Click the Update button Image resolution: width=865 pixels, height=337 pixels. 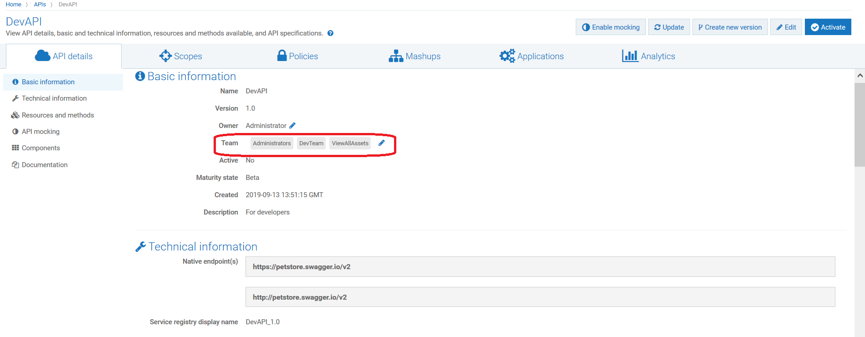669,27
